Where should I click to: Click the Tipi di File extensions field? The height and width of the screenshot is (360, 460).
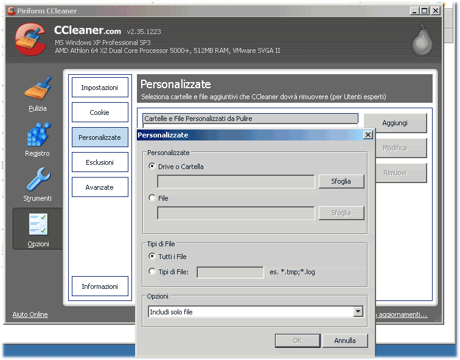[230, 272]
